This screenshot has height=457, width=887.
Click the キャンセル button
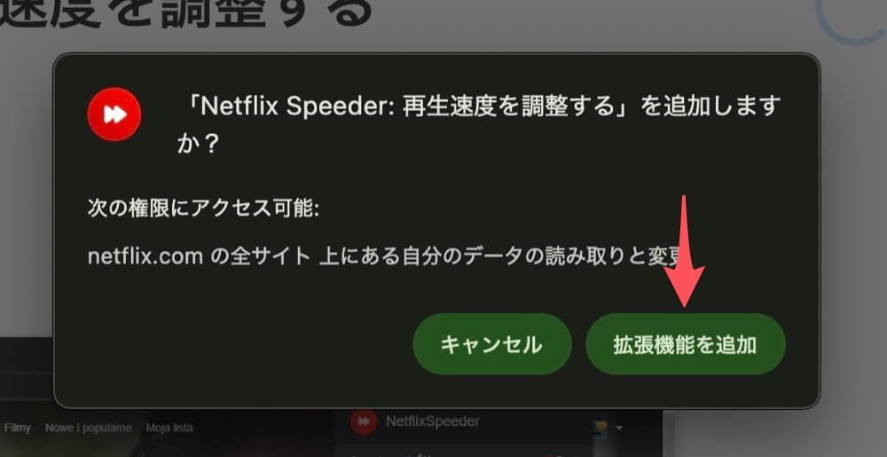pos(491,344)
